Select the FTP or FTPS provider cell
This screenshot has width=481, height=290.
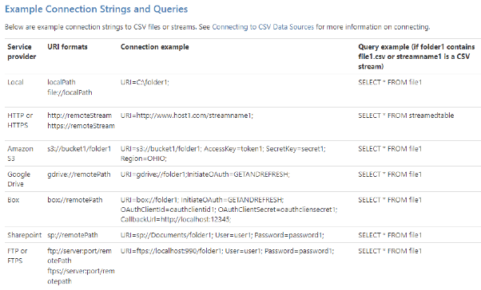(18, 256)
